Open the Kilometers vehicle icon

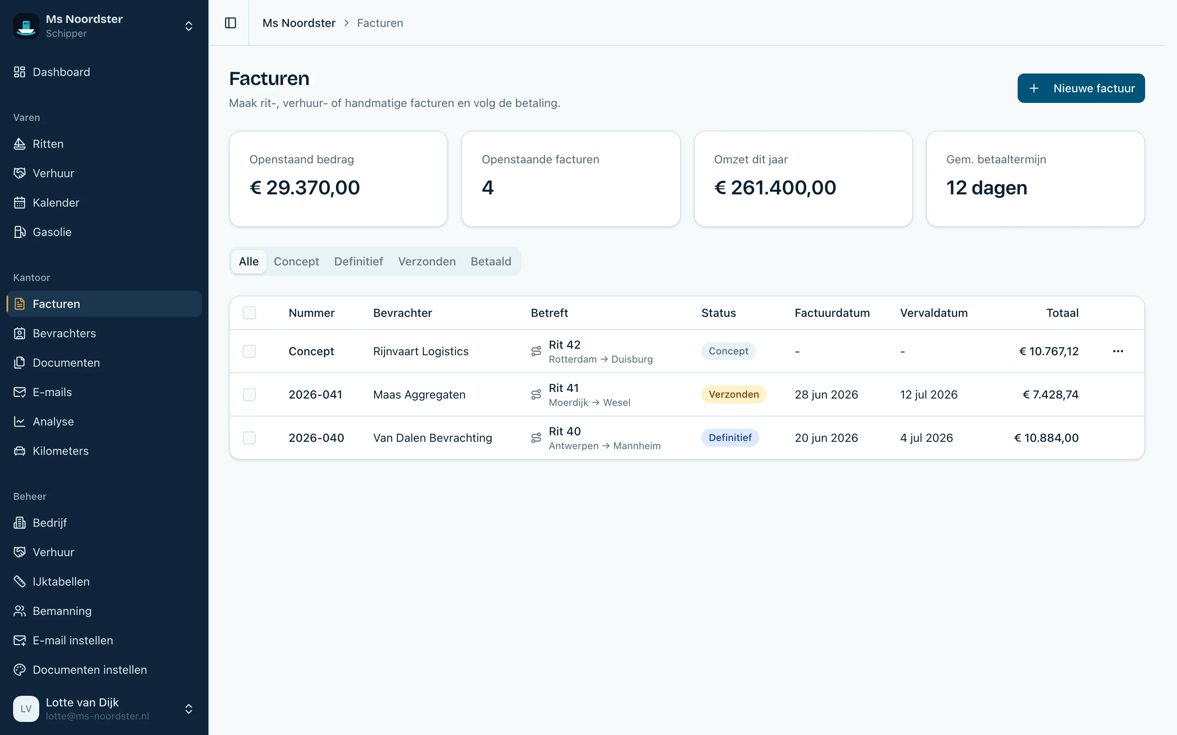pos(20,451)
